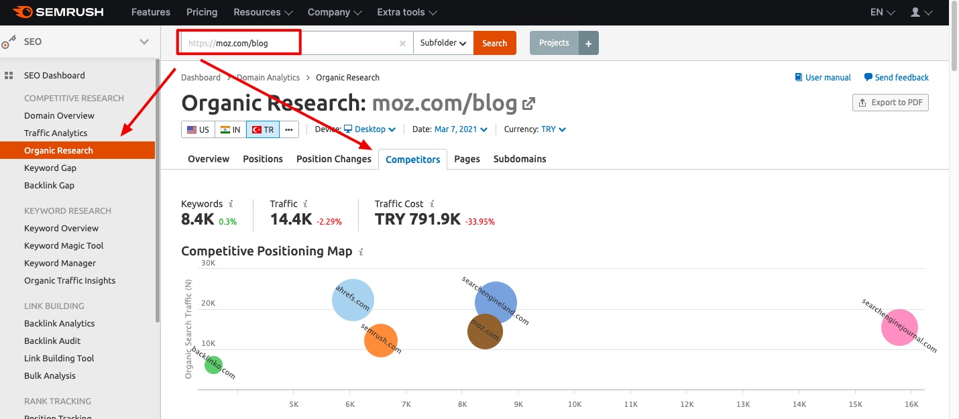Open the Send feedback link
The width and height of the screenshot is (959, 419).
coord(897,77)
